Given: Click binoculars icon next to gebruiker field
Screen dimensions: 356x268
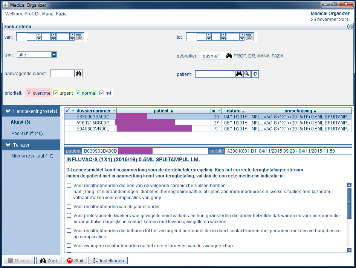Looking at the screenshot, I should coord(229,56).
